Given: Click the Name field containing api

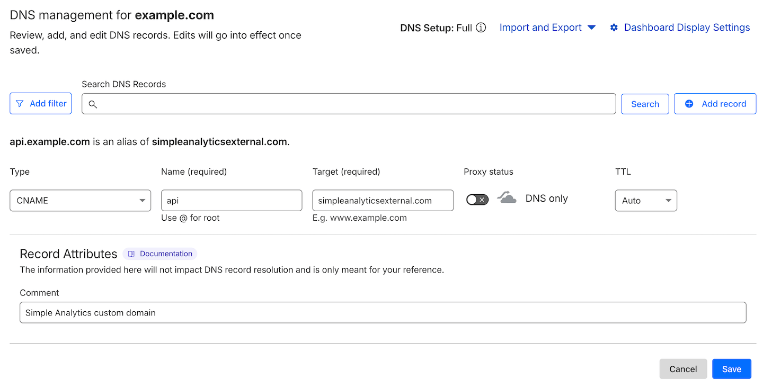Looking at the screenshot, I should 232,200.
